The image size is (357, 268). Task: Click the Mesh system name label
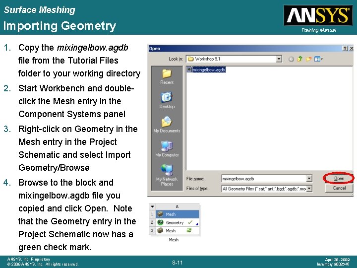(x=174, y=240)
